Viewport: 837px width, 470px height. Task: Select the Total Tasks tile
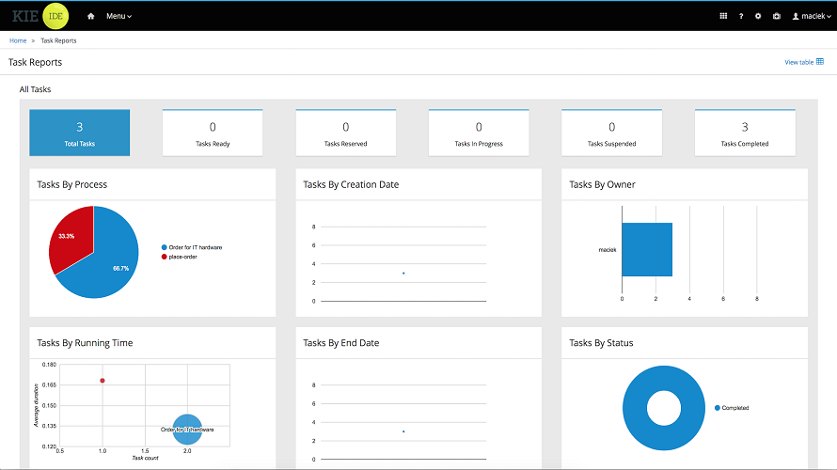80,133
